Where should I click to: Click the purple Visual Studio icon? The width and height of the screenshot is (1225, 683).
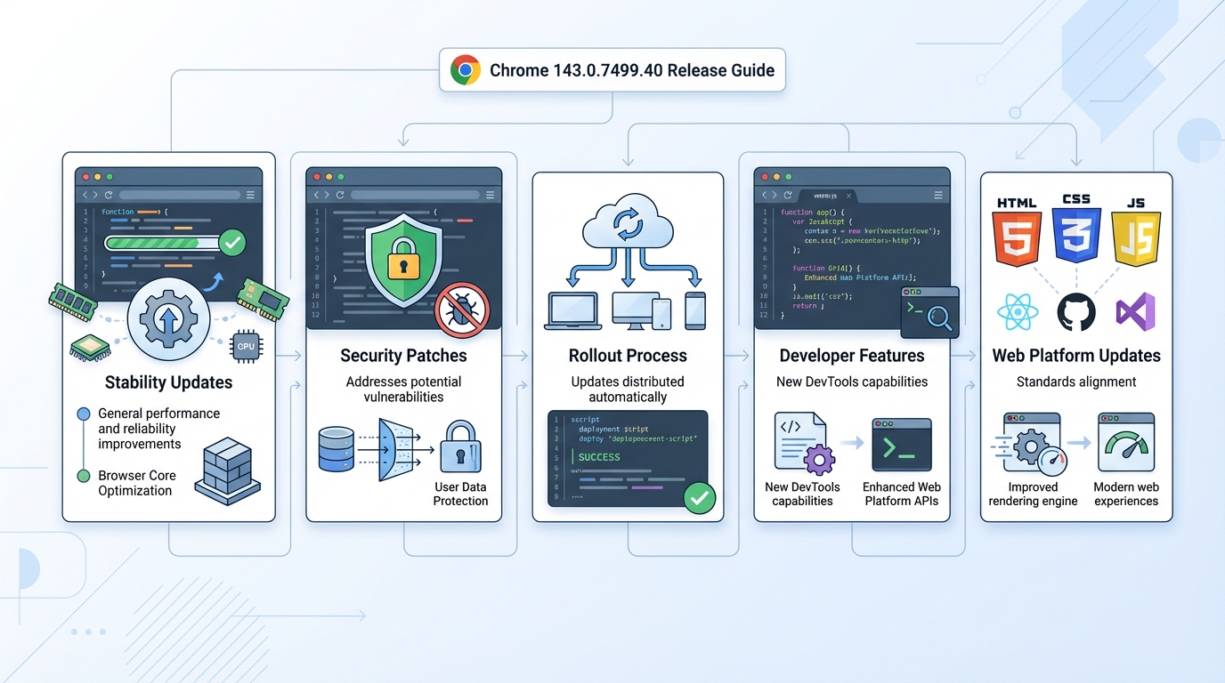(x=1136, y=313)
